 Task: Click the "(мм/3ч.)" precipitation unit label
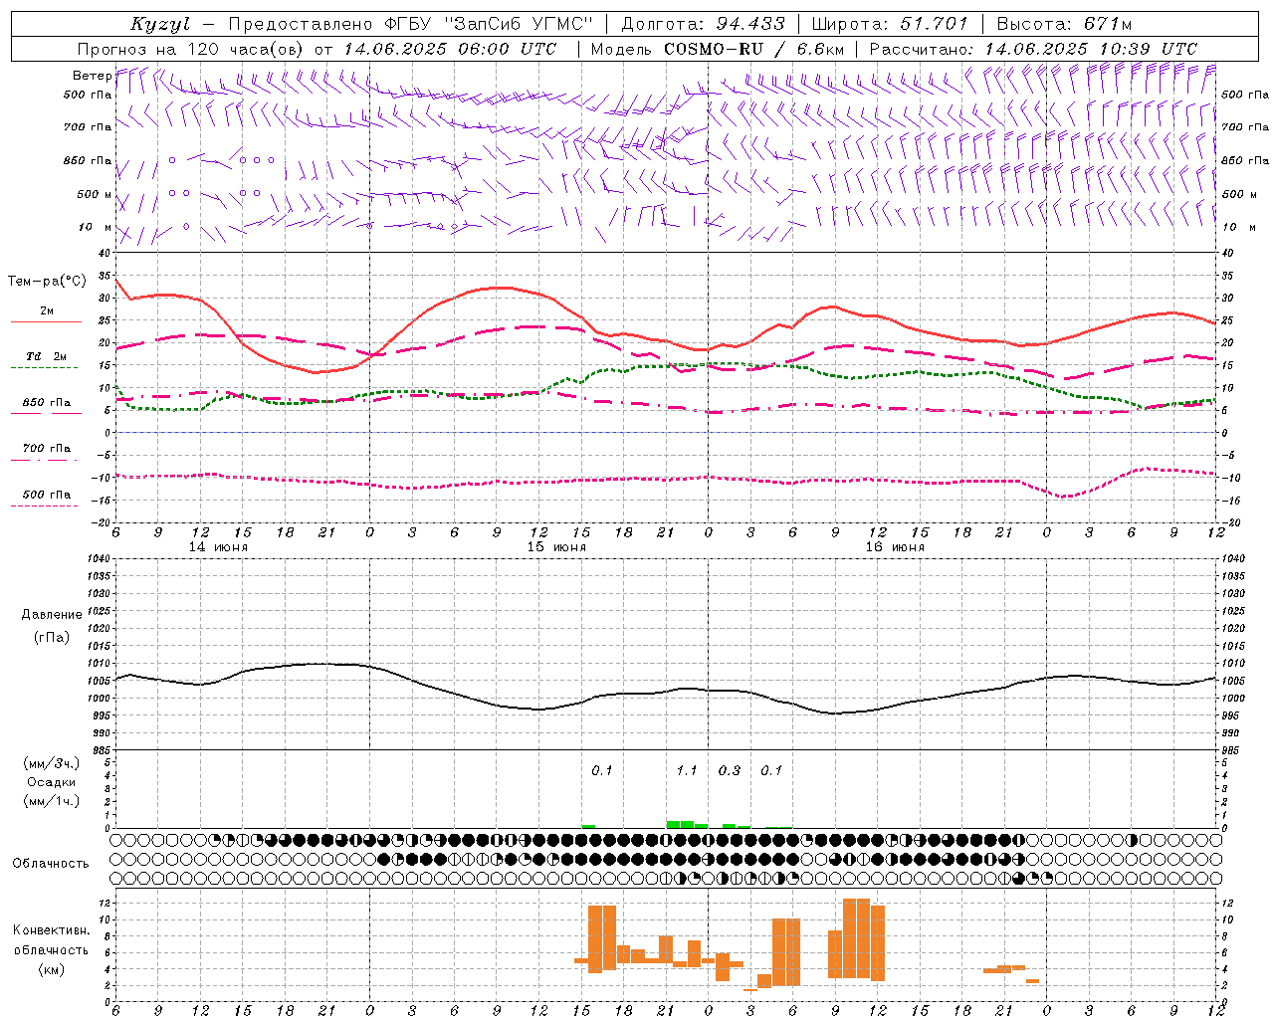click(x=52, y=763)
